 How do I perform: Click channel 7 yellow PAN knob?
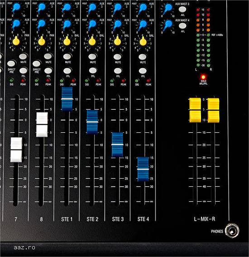pos(16,41)
